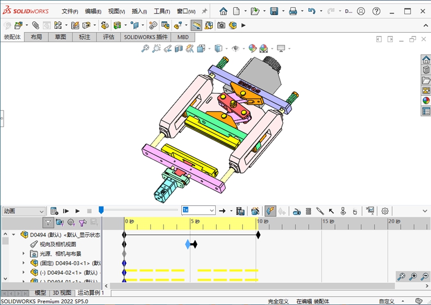Click the Insert Components icon
431x305 pixels.
[18, 26]
